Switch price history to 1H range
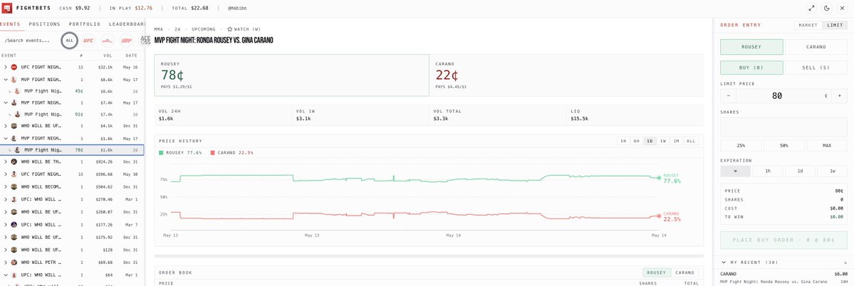This screenshot has width=854, height=286. tap(624, 141)
